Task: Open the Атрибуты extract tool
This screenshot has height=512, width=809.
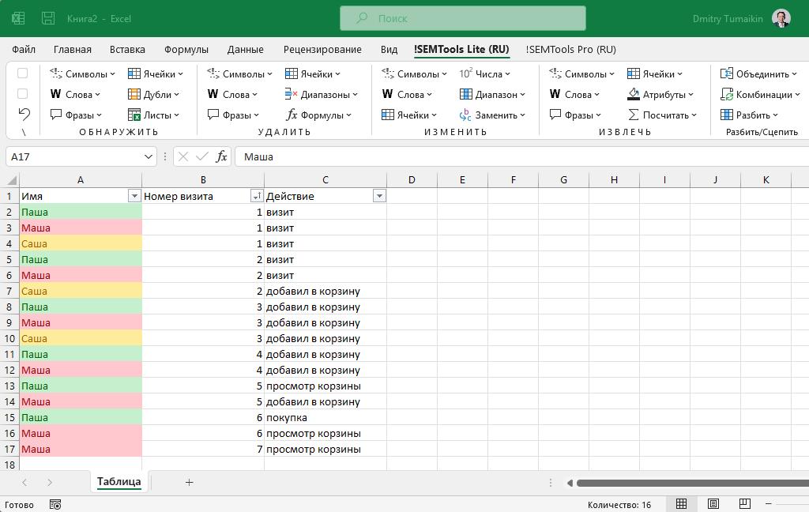Action: (660, 95)
